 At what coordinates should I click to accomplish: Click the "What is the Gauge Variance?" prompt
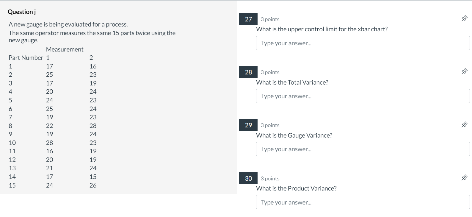click(294, 135)
